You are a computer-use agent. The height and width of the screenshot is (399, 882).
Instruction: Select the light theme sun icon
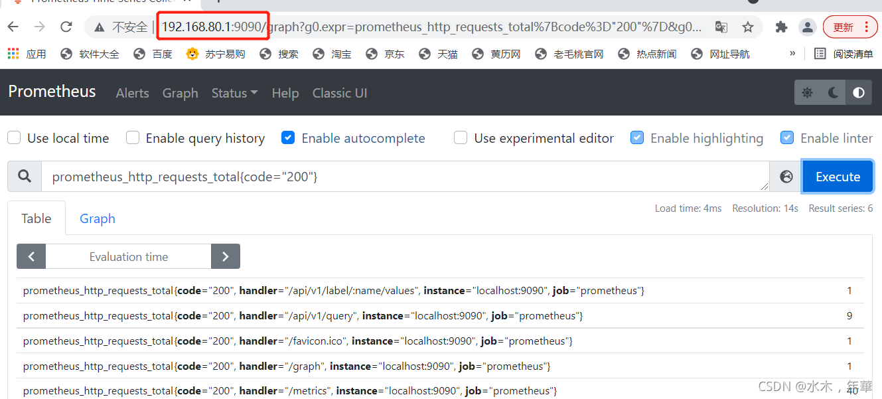807,93
